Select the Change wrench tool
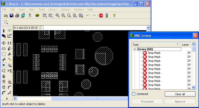The image size is (199, 108). click(x=9, y=54)
